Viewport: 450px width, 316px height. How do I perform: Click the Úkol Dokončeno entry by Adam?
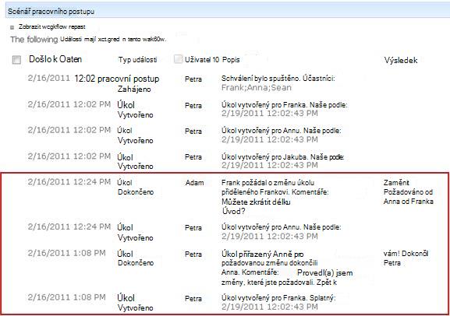point(136,187)
